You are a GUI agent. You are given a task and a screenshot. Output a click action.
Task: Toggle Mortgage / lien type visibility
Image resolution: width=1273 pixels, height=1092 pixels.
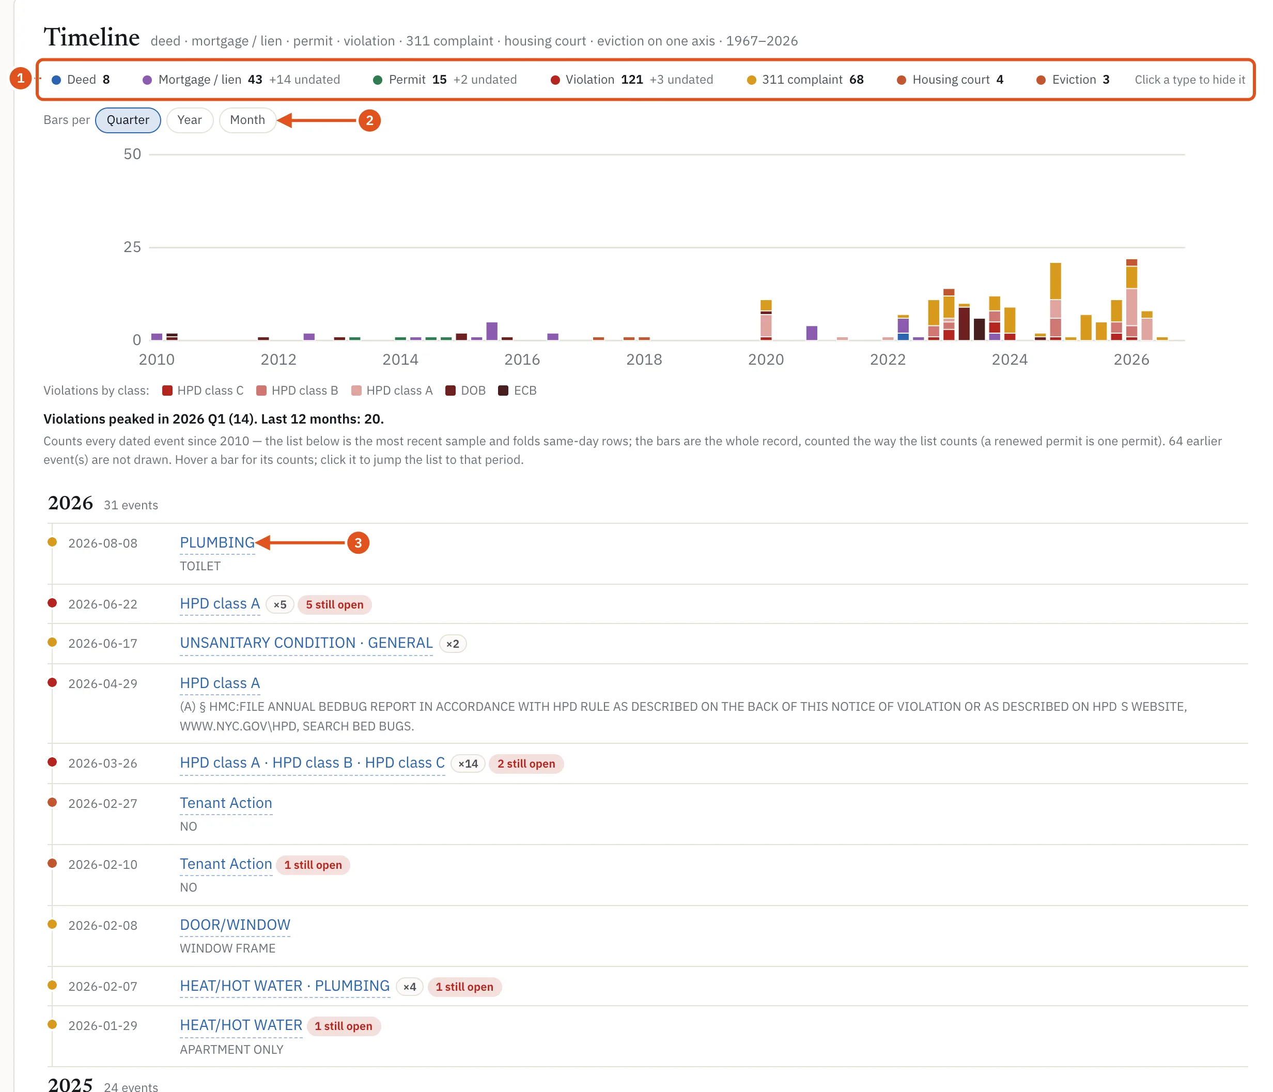241,80
